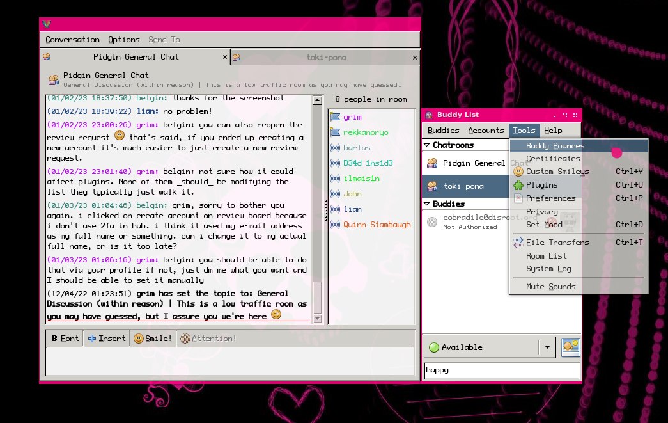Open the Options menu

click(x=123, y=39)
